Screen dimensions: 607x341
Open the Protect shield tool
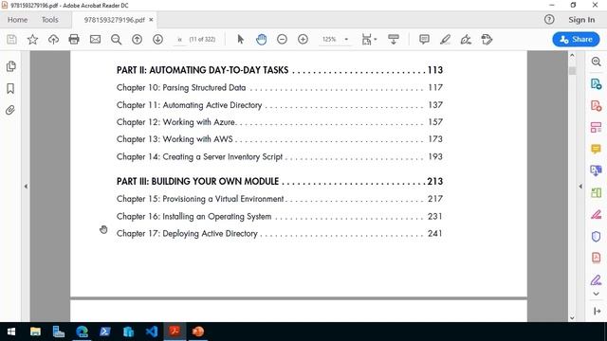[x=597, y=236]
